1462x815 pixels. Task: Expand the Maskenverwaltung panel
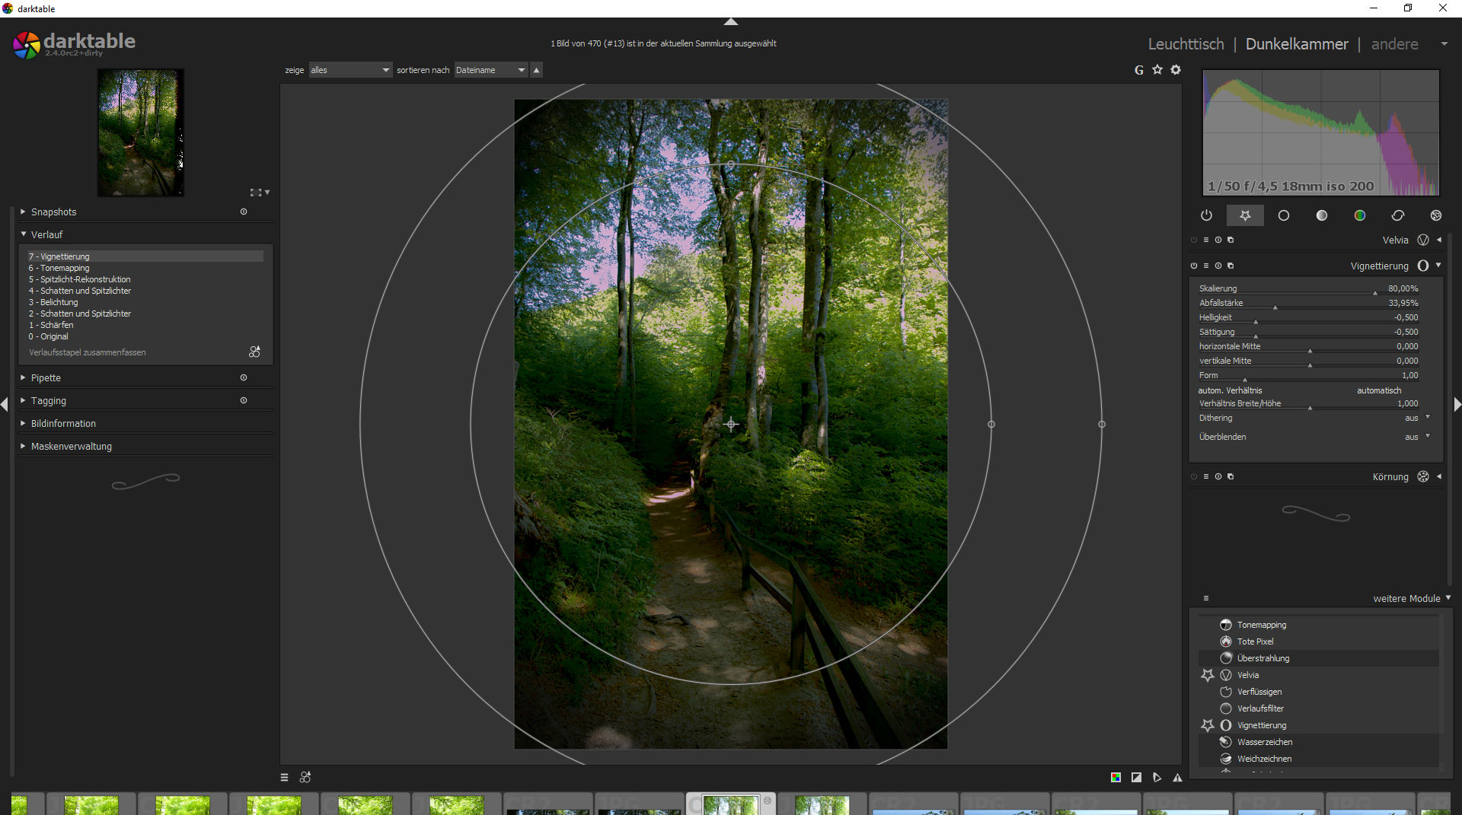pyautogui.click(x=71, y=446)
